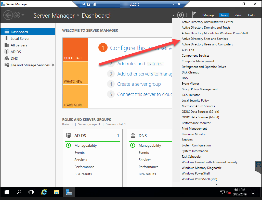Click the Dashboard icon in the sidebar
Screen dimensions: 262x200
pos(7,32)
